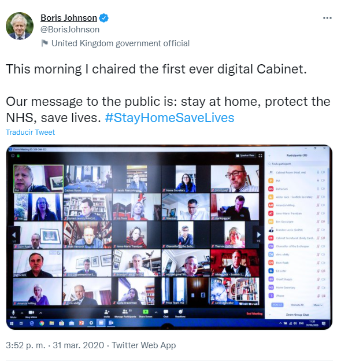
Task: Click the Traducir Tweet link
Action: tap(31, 132)
